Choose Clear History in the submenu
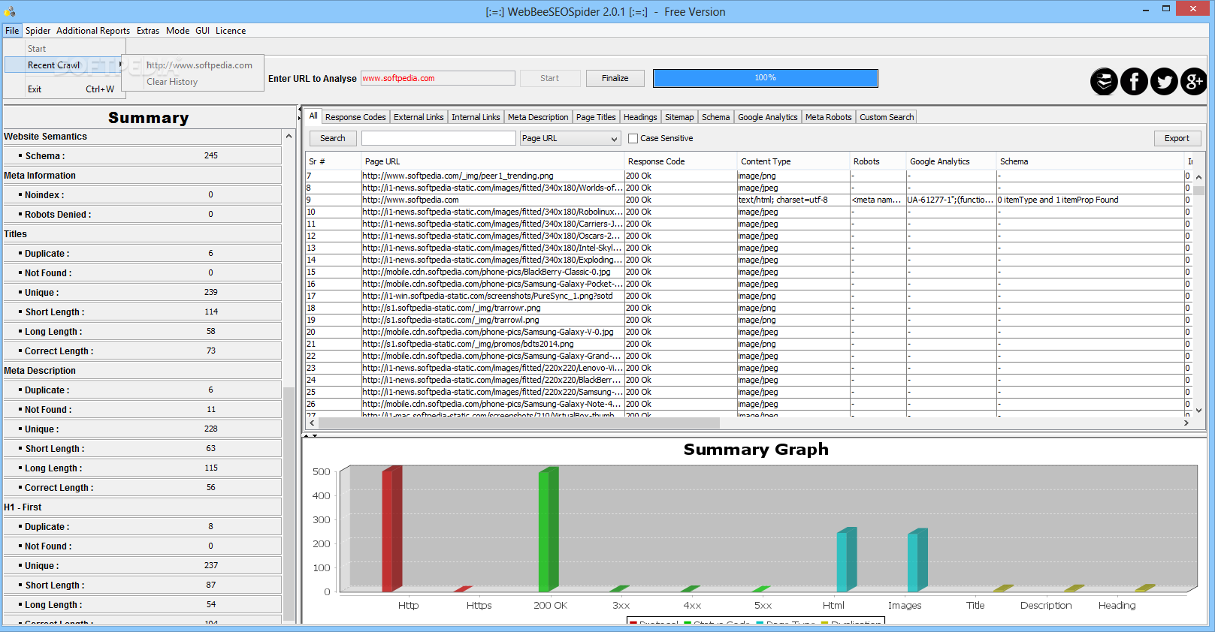This screenshot has width=1215, height=632. click(172, 82)
